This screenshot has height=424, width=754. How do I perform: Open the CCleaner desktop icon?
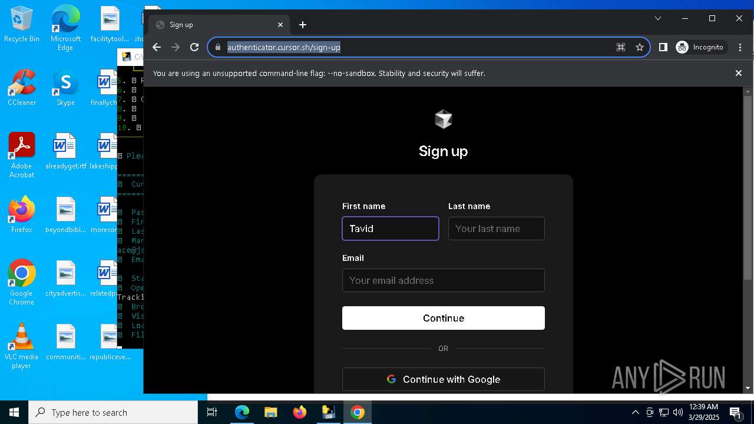tap(22, 88)
